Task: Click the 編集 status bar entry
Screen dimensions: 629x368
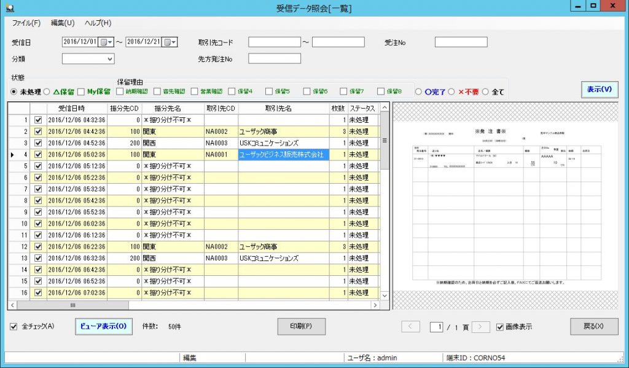Action: (x=189, y=358)
